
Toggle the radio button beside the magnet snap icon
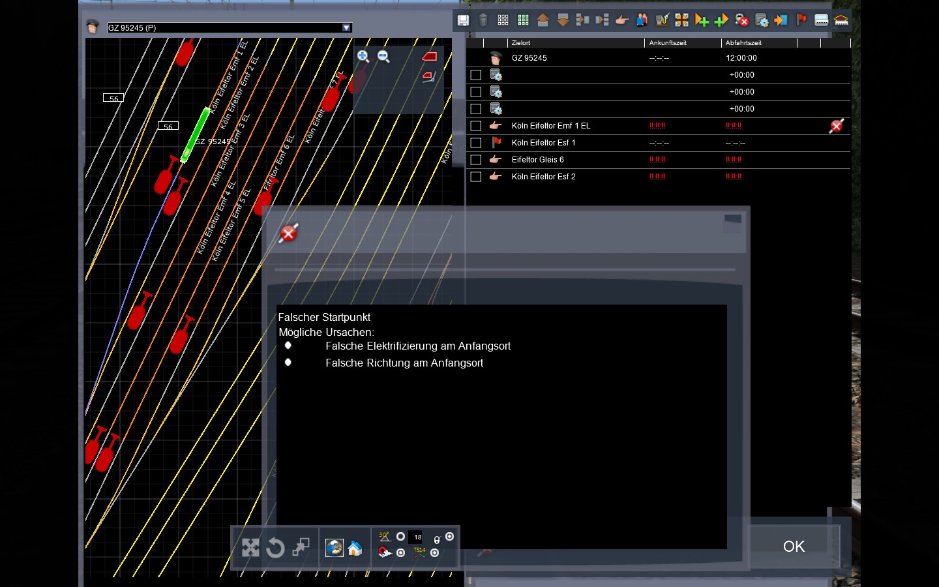pyautogui.click(x=400, y=553)
